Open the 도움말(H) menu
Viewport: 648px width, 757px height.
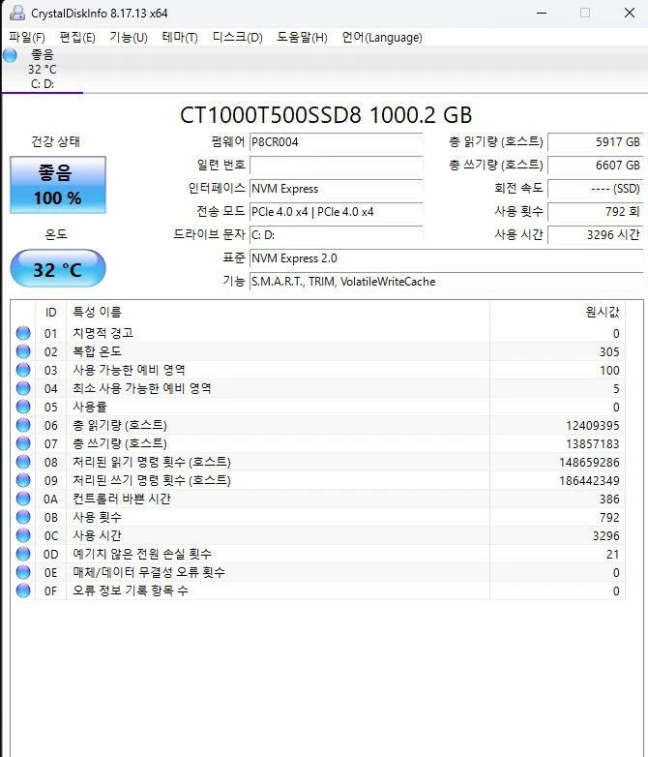tap(302, 37)
